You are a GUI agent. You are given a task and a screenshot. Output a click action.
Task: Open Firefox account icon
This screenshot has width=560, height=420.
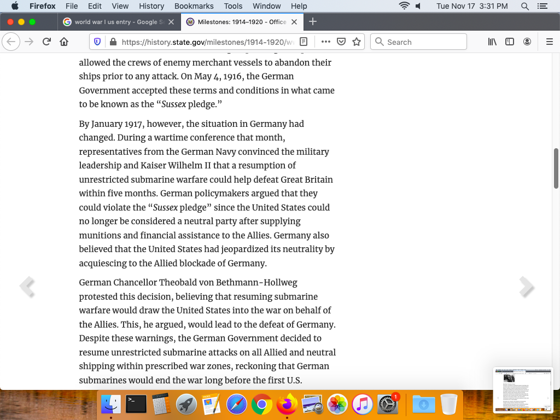[x=527, y=42]
